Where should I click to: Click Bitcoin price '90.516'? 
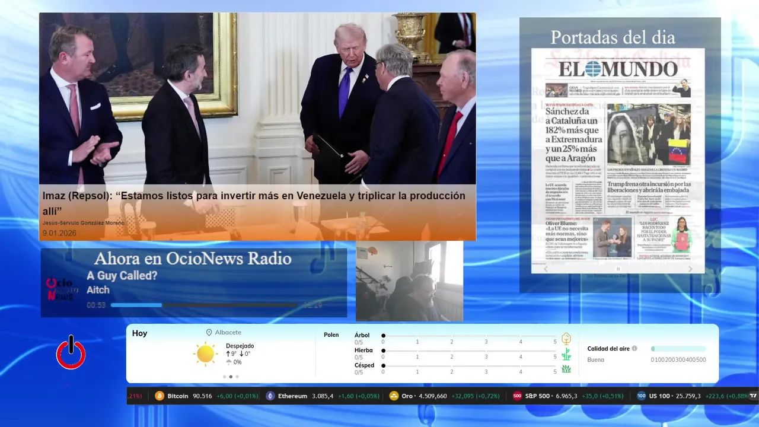202,396
